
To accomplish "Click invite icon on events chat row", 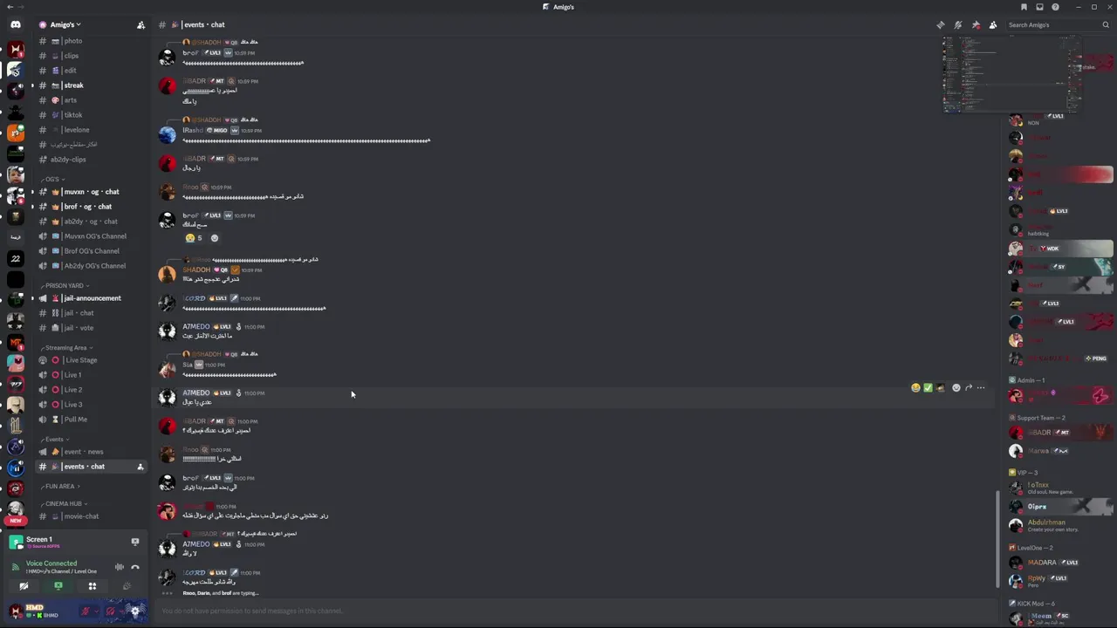I will (x=140, y=467).
